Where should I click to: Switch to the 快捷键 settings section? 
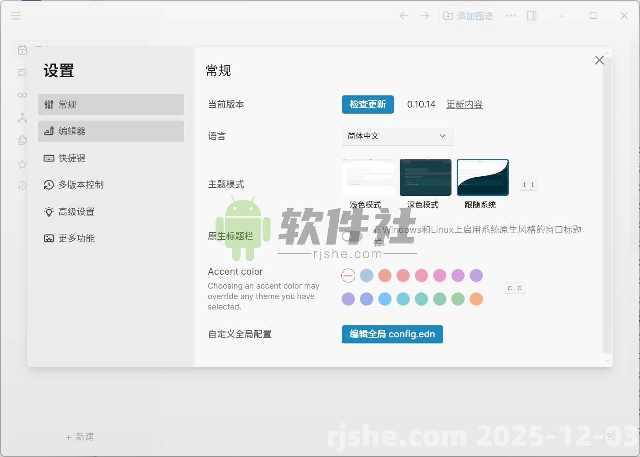pos(111,158)
